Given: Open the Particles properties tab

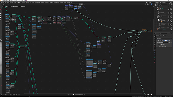Looking at the screenshot, I should tap(155, 52).
